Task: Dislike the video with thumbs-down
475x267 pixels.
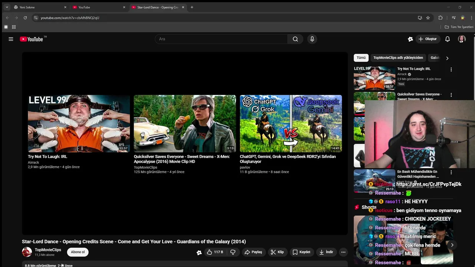Action: click(x=233, y=252)
